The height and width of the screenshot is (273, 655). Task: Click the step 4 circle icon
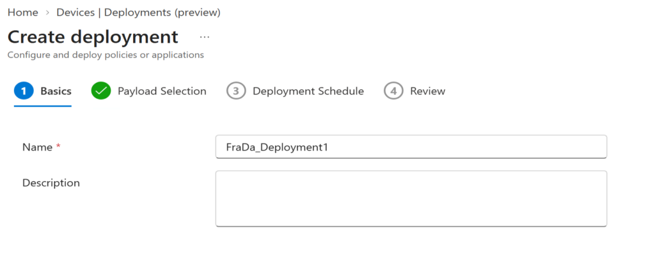pos(393,91)
